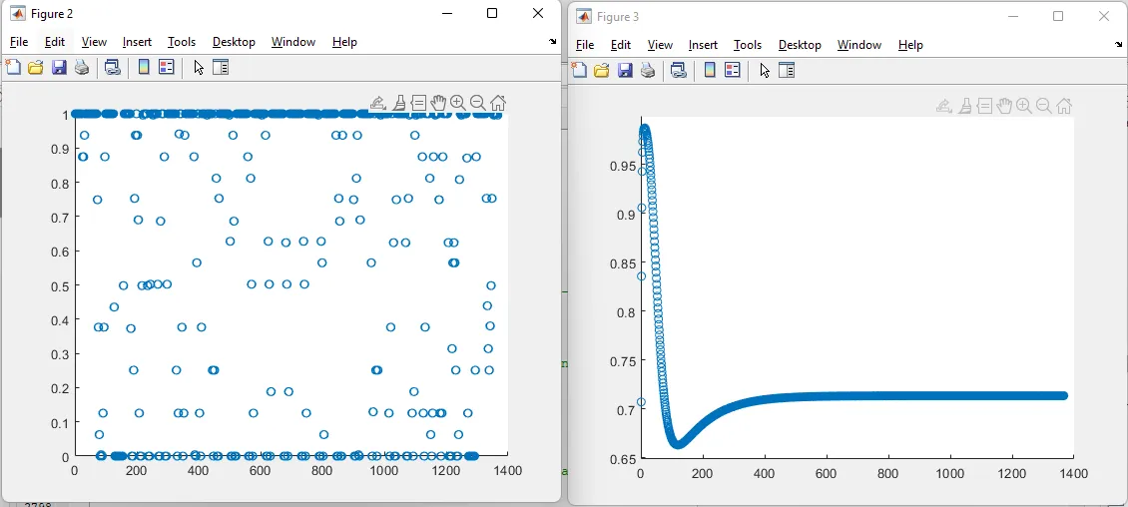Click Save Figure icon in Figure 2
The height and width of the screenshot is (507, 1128).
(x=59, y=68)
